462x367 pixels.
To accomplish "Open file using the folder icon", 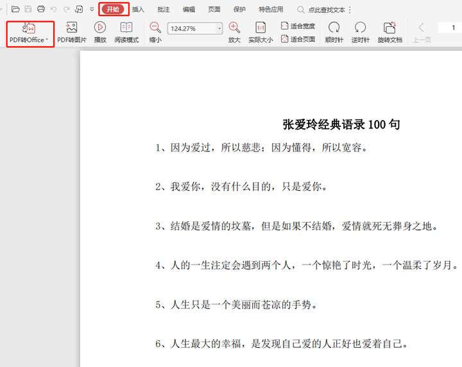I will point(15,9).
